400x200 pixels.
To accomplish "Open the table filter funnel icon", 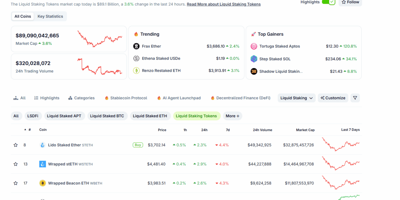I will (355, 98).
